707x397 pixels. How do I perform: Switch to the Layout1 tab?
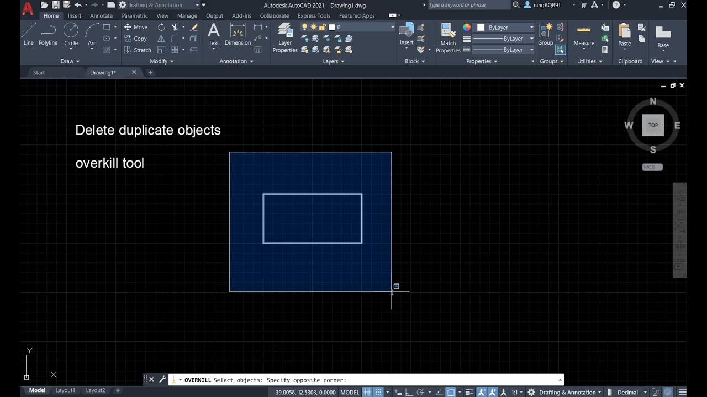(x=65, y=390)
